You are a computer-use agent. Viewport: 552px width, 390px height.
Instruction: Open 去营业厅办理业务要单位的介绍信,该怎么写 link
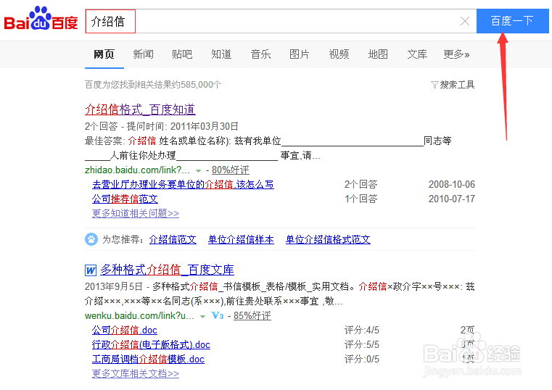click(183, 184)
